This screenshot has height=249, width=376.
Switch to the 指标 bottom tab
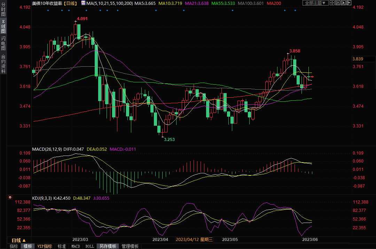coord(14,246)
